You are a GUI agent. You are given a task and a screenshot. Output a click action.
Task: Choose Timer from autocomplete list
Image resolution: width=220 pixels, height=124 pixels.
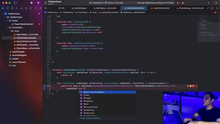[x=107, y=95]
